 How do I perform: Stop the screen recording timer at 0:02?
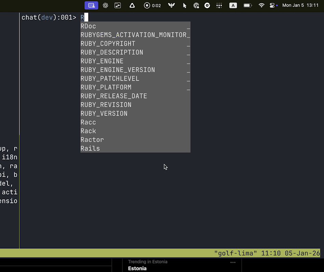click(x=152, y=5)
